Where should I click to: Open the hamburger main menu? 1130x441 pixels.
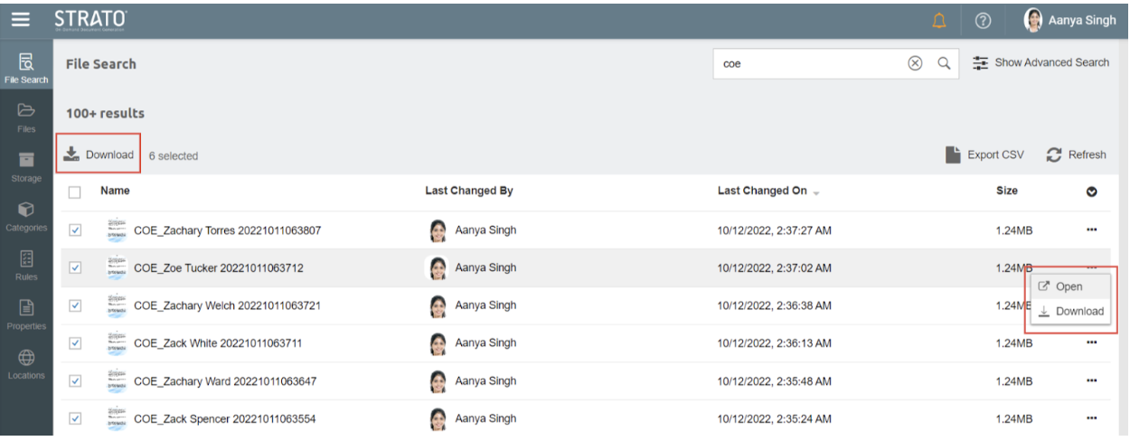coord(22,20)
